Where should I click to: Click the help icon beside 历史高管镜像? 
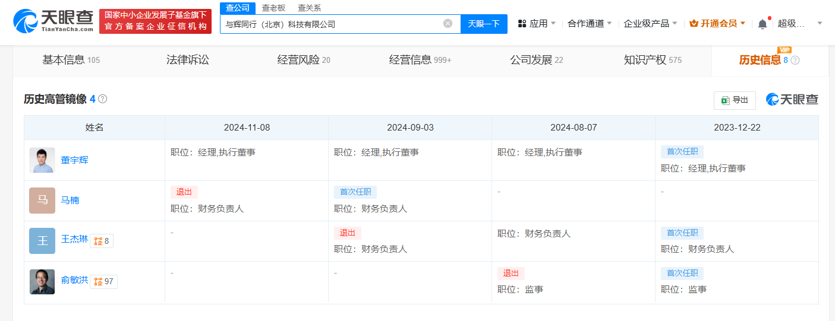[102, 99]
